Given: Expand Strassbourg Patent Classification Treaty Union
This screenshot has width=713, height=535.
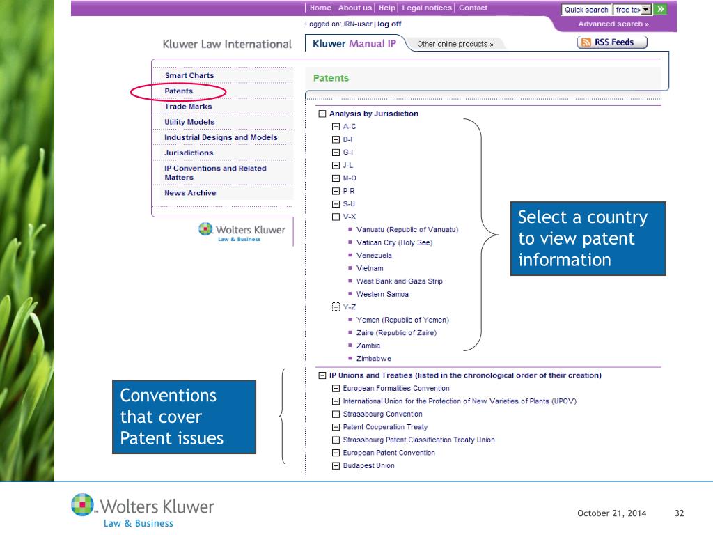Looking at the screenshot, I should [336, 440].
